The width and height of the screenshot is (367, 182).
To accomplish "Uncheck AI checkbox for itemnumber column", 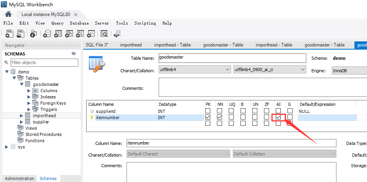I will coord(278,117).
